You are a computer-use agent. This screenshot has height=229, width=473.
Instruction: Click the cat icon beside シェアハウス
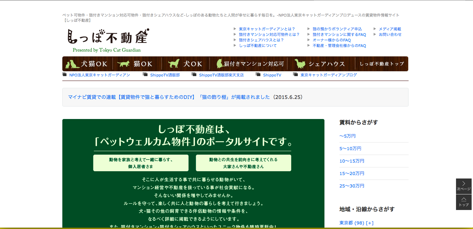tap(300, 64)
